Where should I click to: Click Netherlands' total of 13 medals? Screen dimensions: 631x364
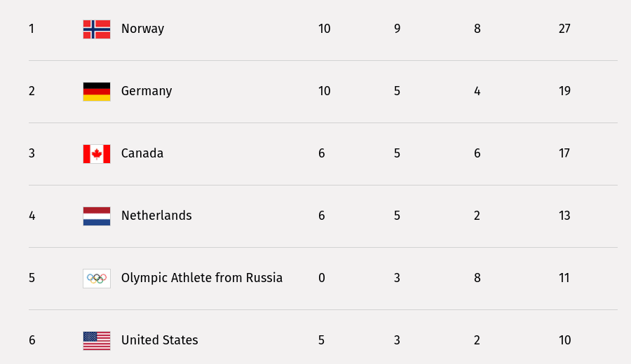pos(564,216)
